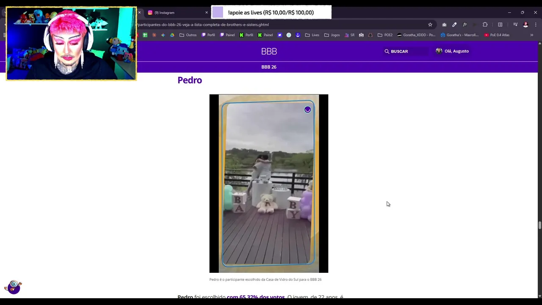Viewport: 542px width, 305px height.
Task: Click the address bar URL
Action: click(203, 25)
